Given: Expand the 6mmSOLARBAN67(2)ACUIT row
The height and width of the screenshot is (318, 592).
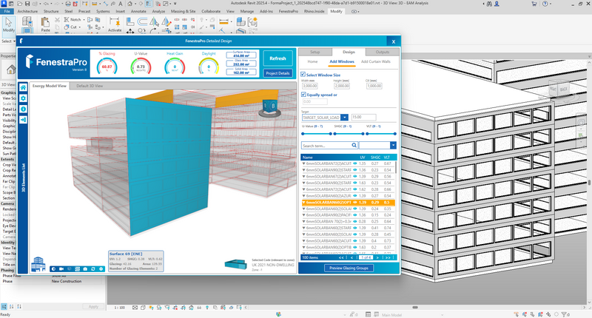Looking at the screenshot, I should point(303,177).
